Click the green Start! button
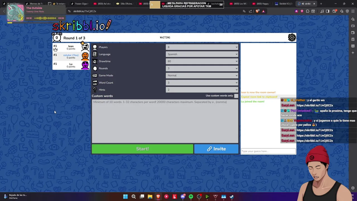Viewport: 357px width, 201px height. tap(142, 149)
